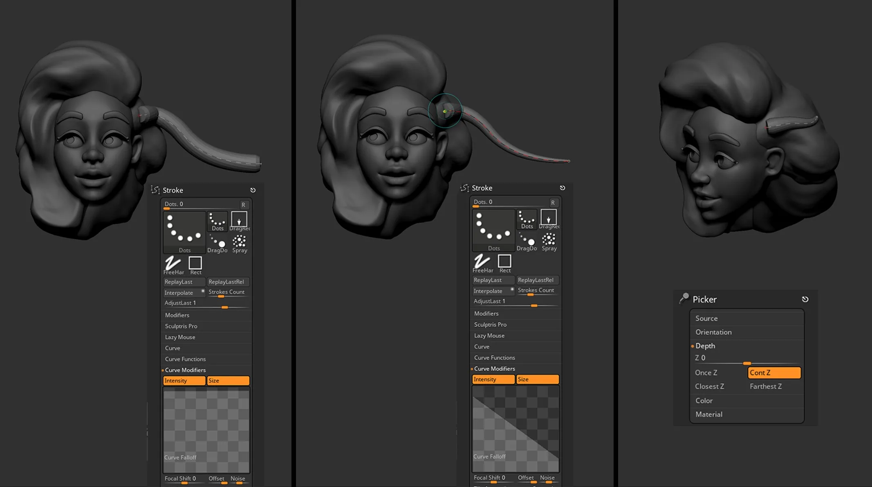Select large Dots stroke icon in middle Stroke panel
The width and height of the screenshot is (872, 487).
493,230
